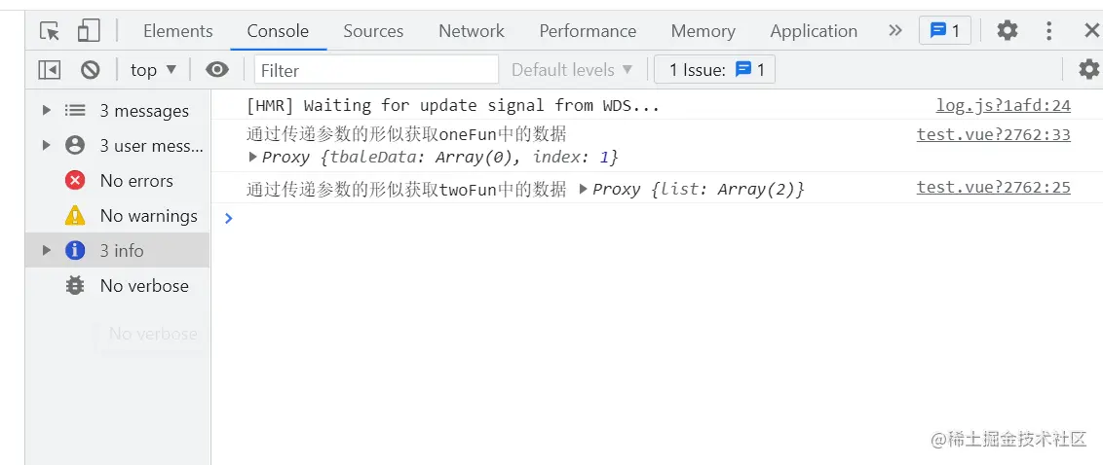Show more tabs with the double chevron
This screenshot has width=1103, height=465.
tap(895, 31)
